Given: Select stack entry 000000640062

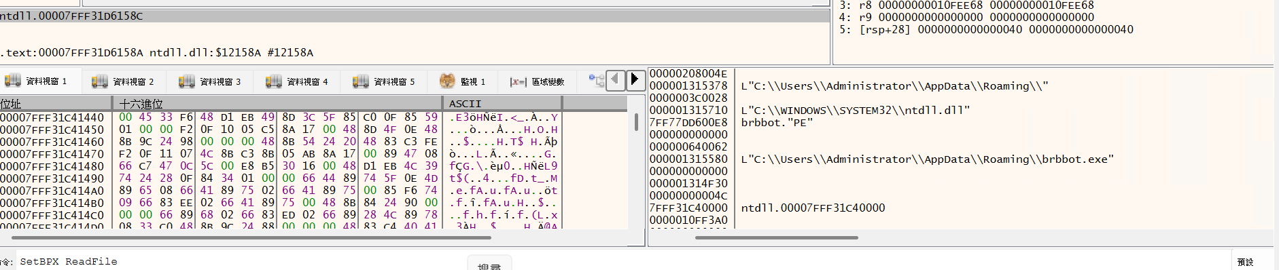Looking at the screenshot, I should 688,147.
